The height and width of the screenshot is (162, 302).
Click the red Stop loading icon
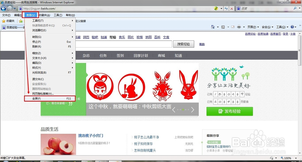point(232,8)
